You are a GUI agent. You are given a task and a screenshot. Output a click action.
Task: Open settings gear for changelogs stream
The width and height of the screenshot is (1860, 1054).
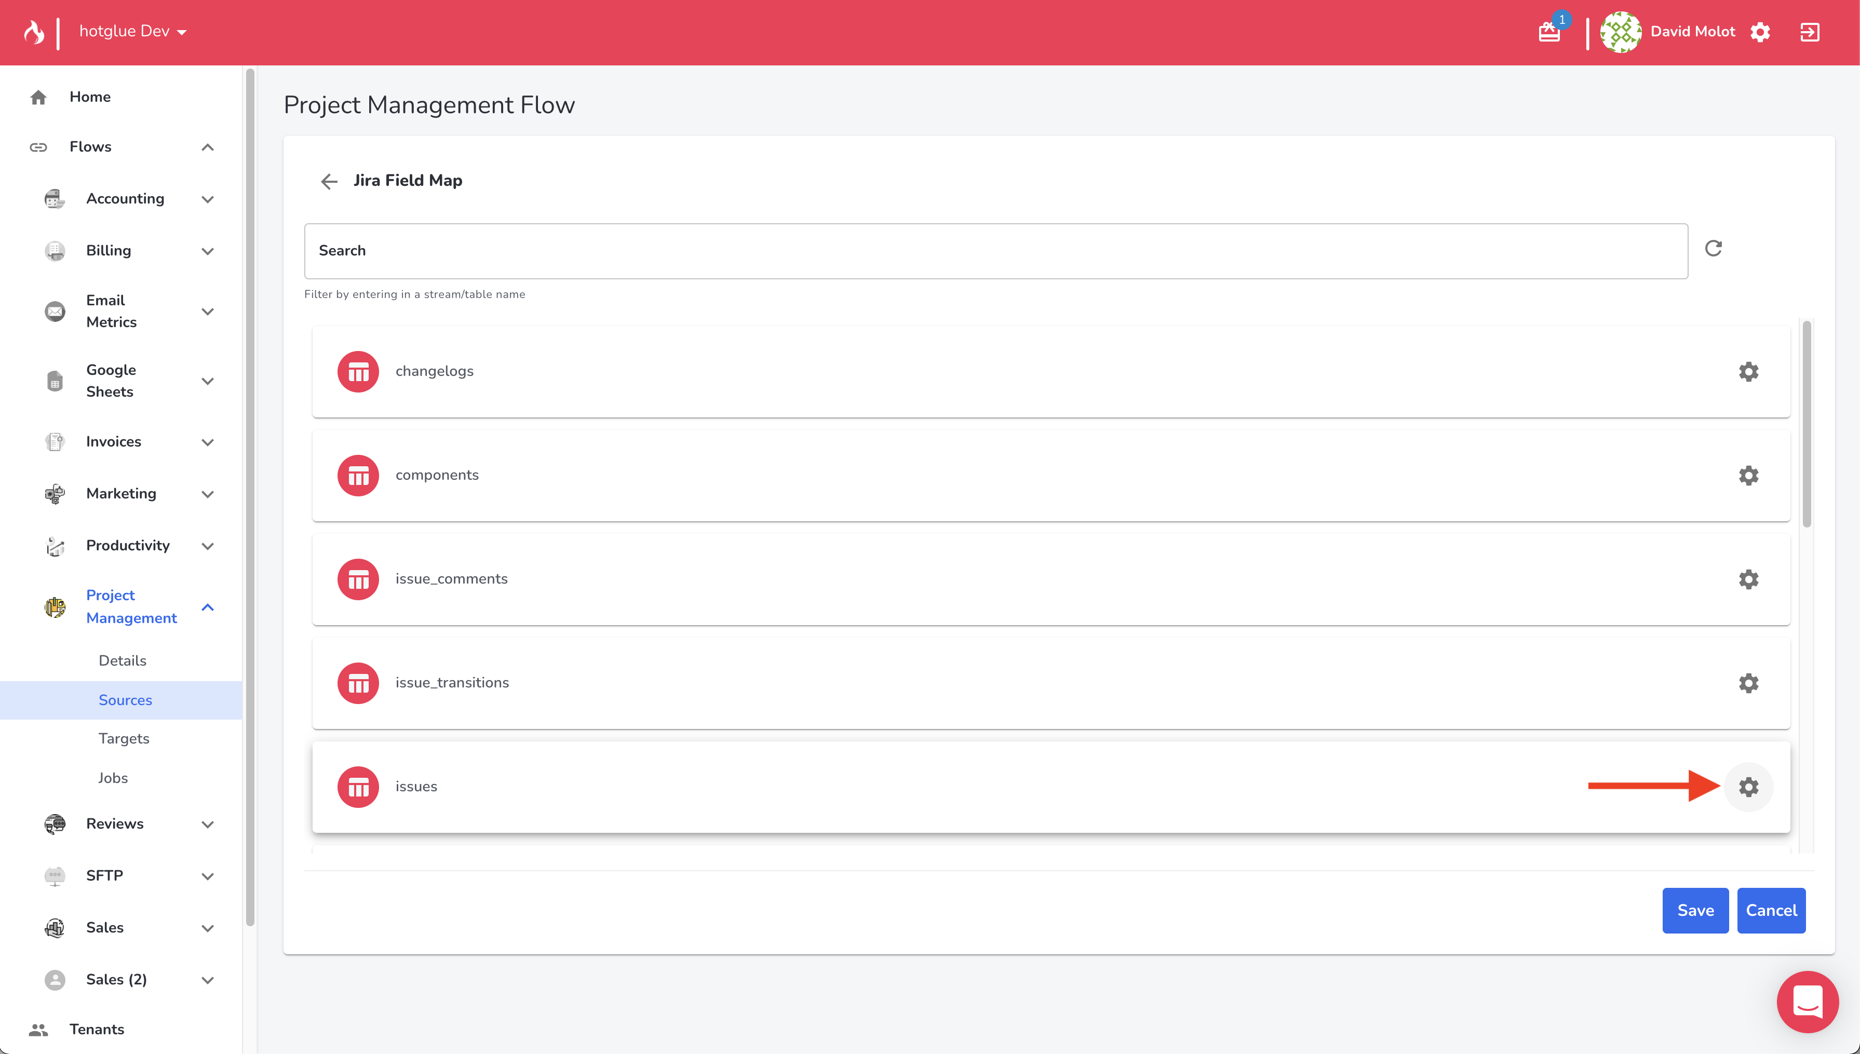tap(1748, 371)
